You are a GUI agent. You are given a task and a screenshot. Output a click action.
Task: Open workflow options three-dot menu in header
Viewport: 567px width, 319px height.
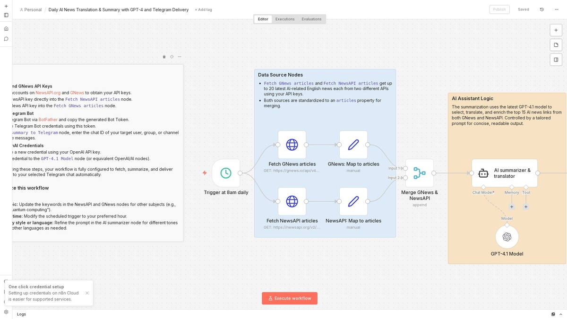(x=556, y=9)
